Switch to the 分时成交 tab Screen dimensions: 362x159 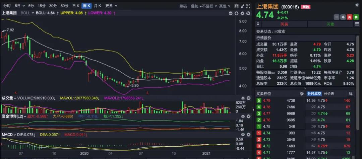click(314, 94)
